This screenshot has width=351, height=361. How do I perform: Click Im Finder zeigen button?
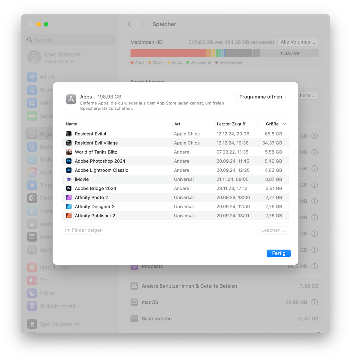[84, 230]
